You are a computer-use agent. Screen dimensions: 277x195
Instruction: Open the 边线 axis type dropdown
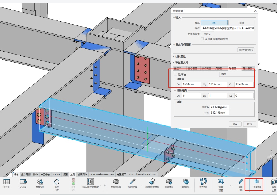(x=237, y=74)
